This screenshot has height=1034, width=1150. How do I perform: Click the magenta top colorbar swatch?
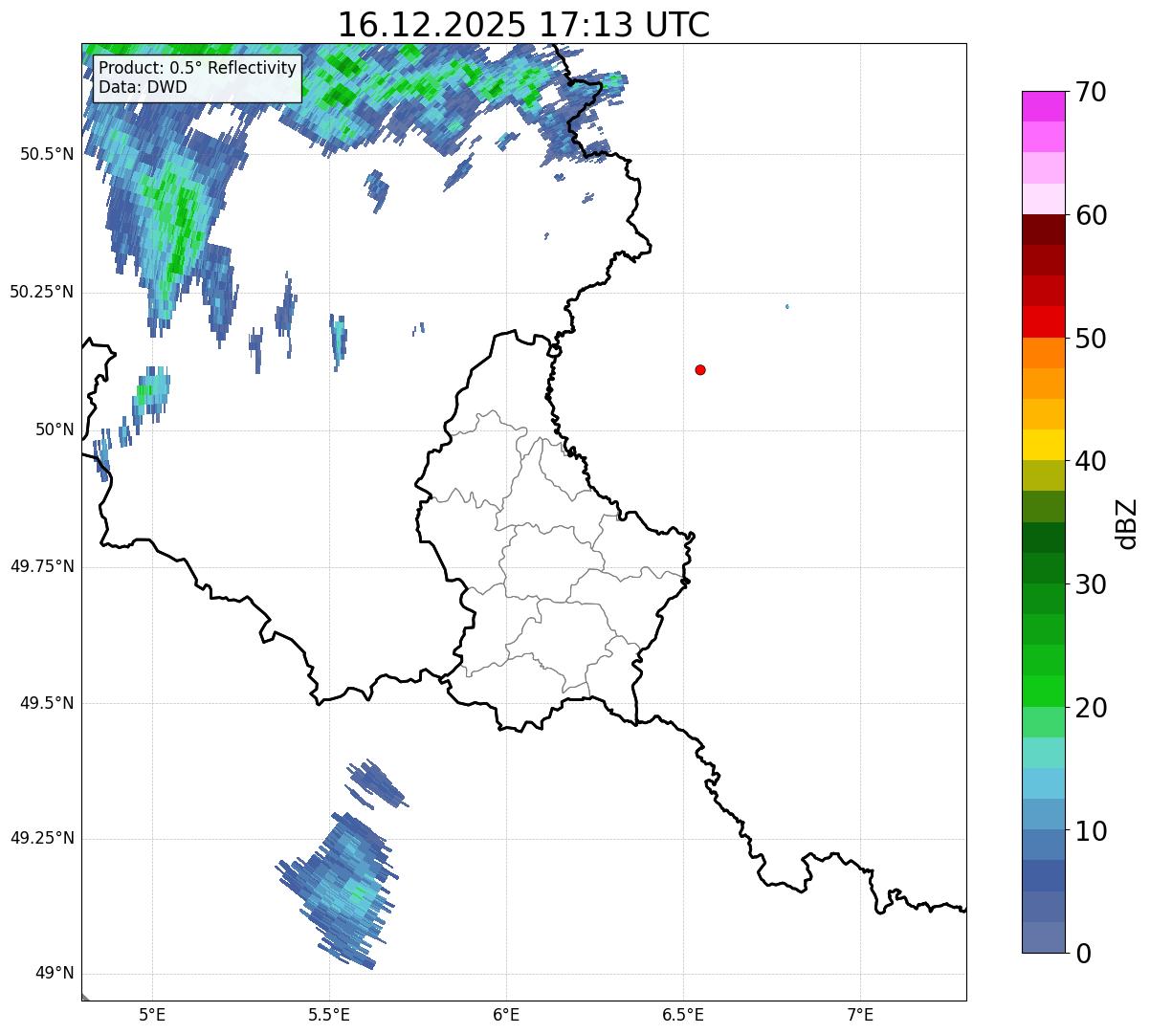(1044, 106)
